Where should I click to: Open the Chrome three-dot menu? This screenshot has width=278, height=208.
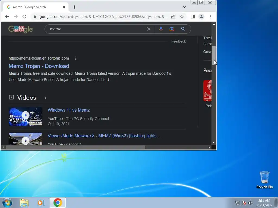coord(210,17)
